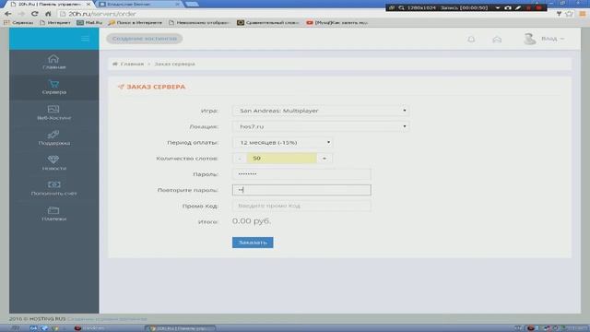Click the browser back arrow
Image resolution: width=590 pixels, height=332 pixels.
(8, 14)
